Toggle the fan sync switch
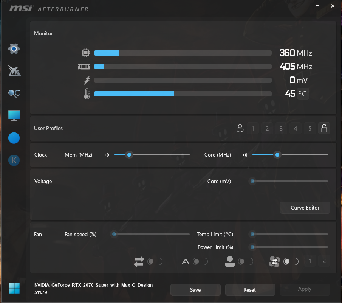Image resolution: width=342 pixels, height=303 pixels. coord(291,261)
